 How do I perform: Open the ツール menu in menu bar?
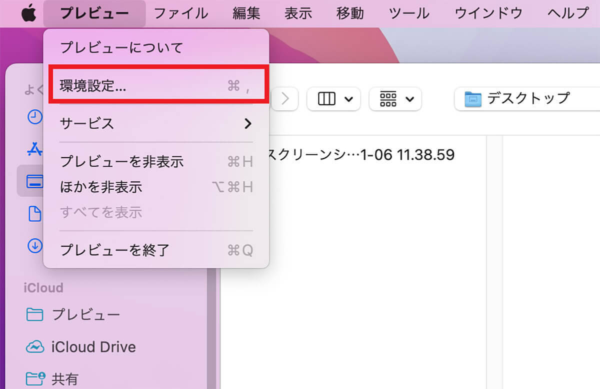tap(409, 13)
